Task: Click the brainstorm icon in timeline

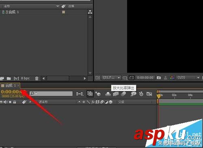Action: click(134, 94)
